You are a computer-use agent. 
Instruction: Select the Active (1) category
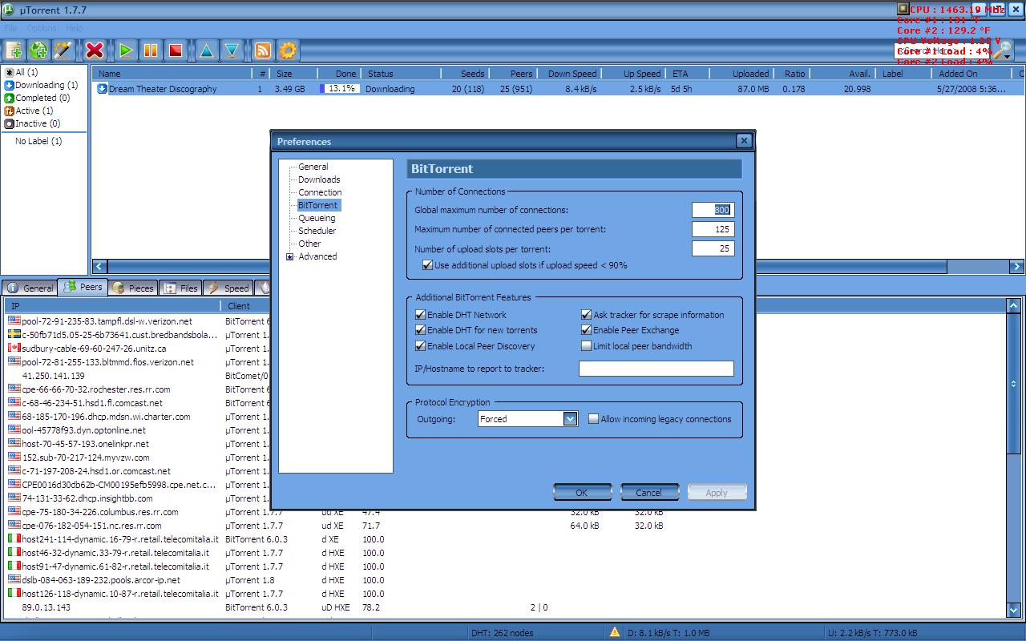click(x=29, y=111)
